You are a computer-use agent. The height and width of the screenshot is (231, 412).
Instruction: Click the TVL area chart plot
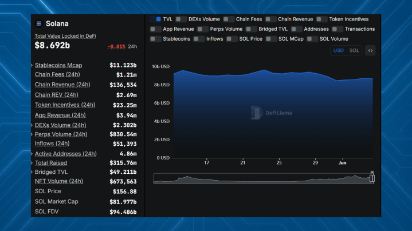273,113
